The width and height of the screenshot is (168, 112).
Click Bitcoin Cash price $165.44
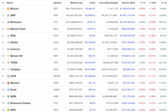coord(91,29)
